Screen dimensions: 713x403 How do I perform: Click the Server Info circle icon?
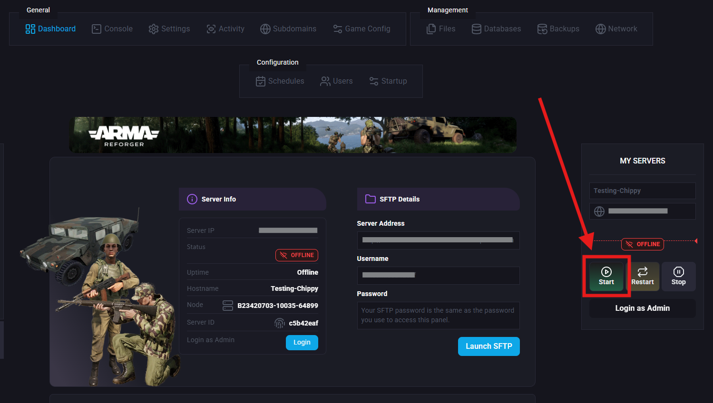[x=192, y=199]
